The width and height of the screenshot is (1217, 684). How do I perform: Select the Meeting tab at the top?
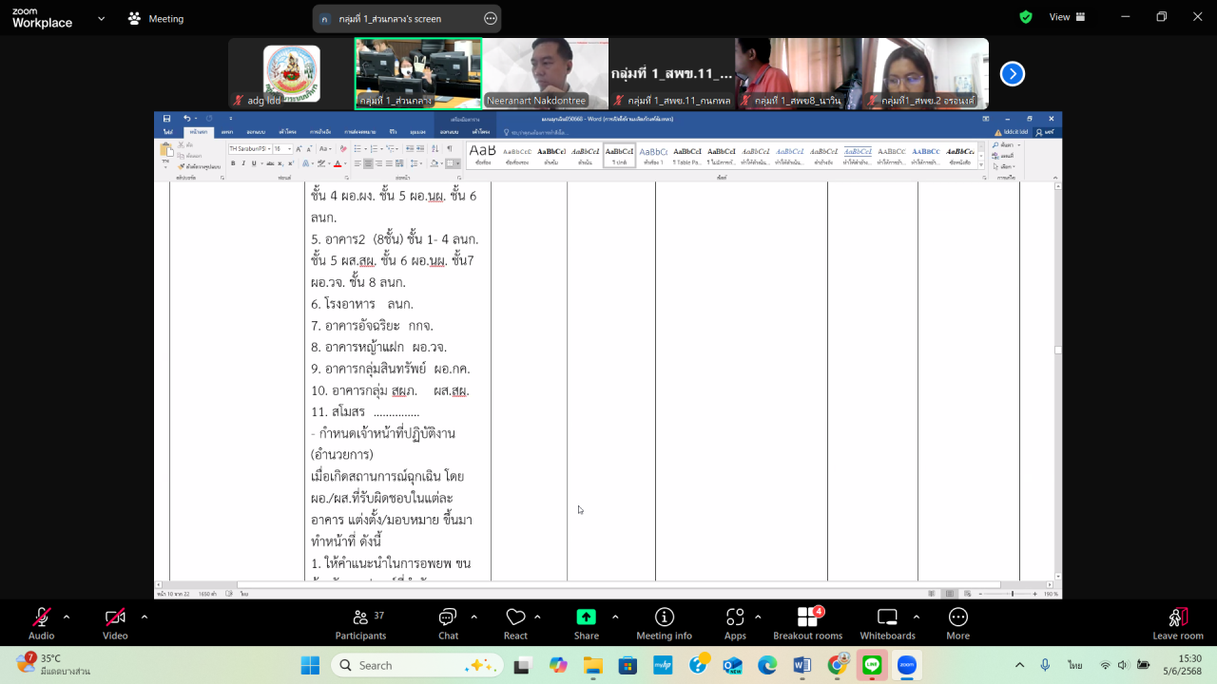click(x=156, y=18)
